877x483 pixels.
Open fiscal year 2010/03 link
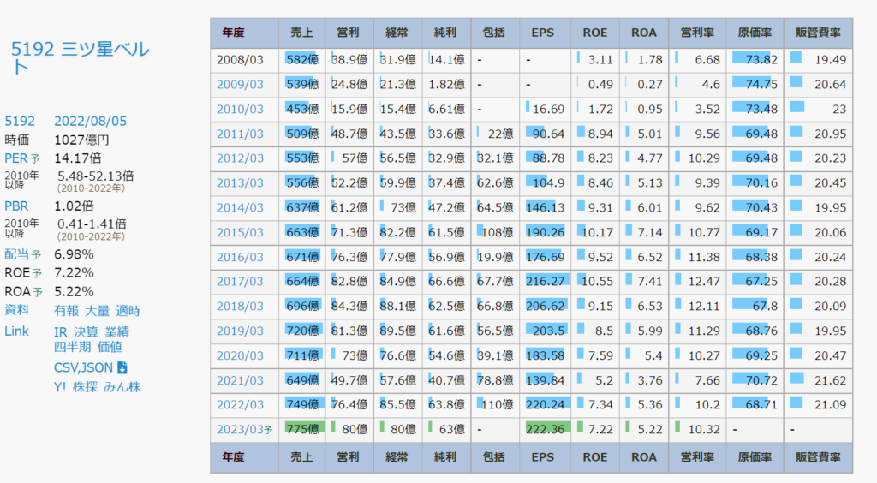coord(240,109)
